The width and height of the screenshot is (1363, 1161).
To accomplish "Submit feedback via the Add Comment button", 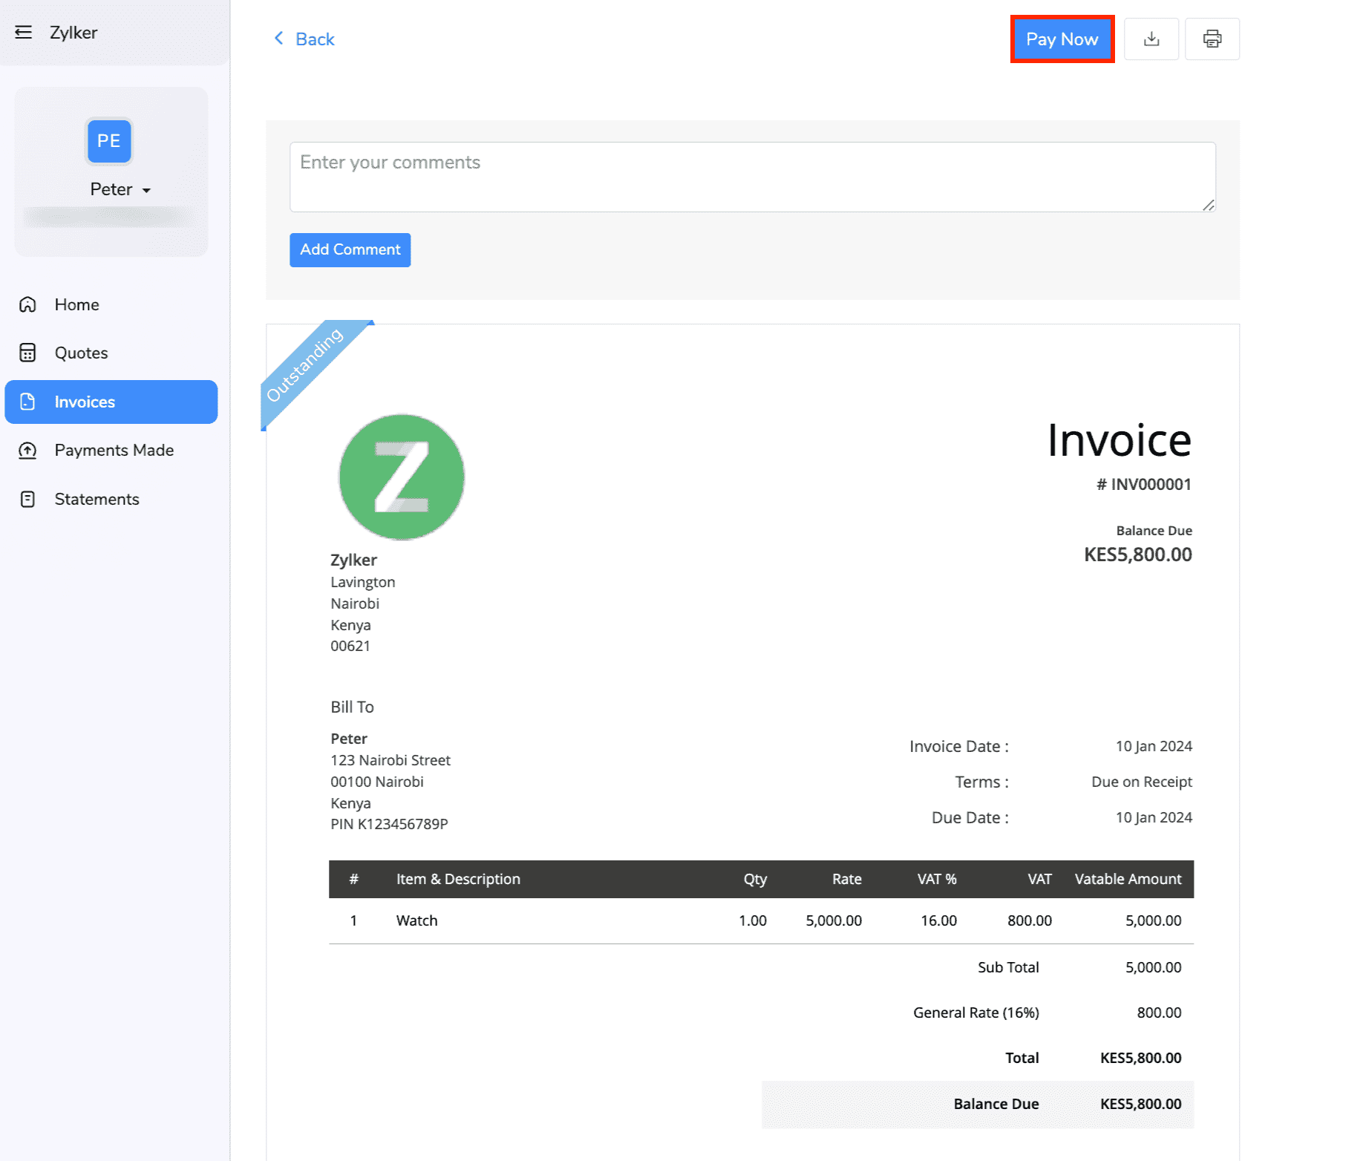I will 350,249.
